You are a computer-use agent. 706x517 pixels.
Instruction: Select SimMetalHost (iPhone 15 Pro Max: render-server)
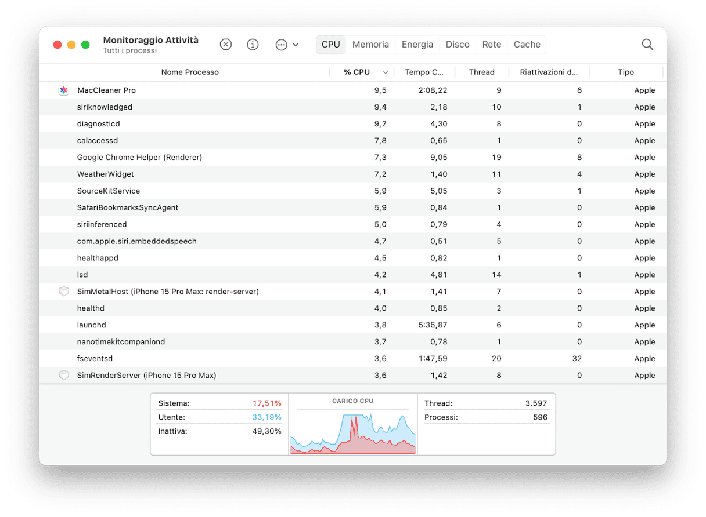coord(353,292)
